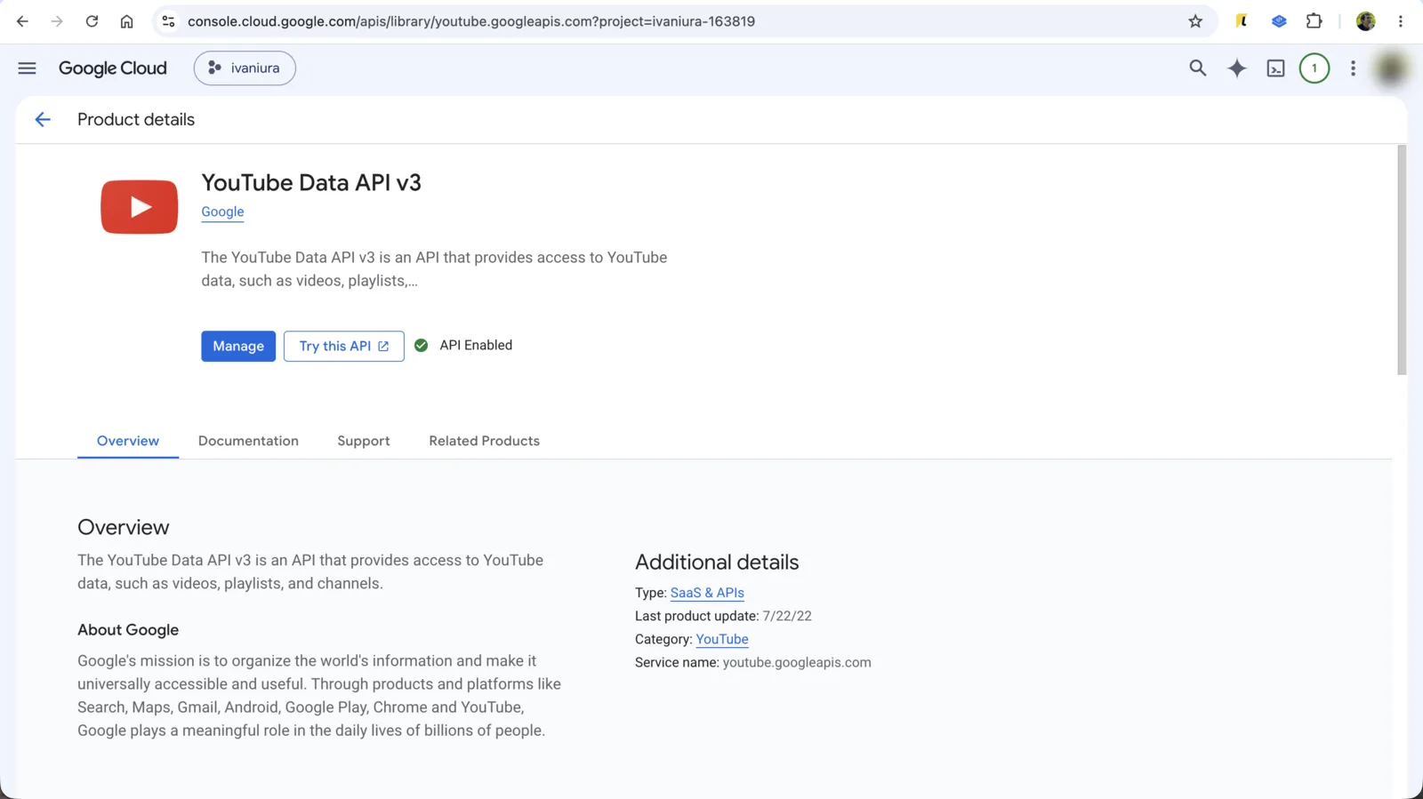The image size is (1423, 799).
Task: Open the Chrome three-dot menu
Action: pos(1401,21)
